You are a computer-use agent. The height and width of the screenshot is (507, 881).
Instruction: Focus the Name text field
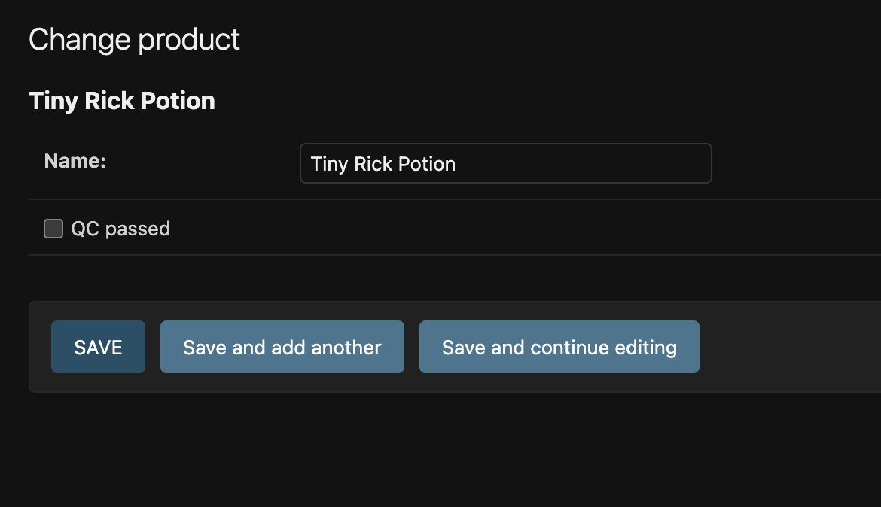505,163
